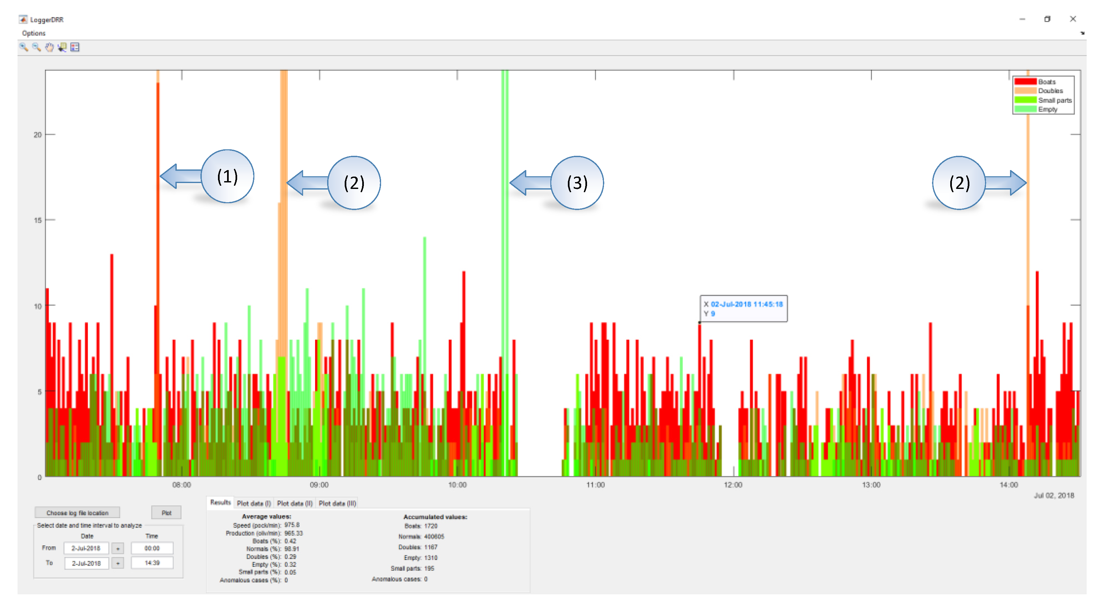Viewport: 1100px width, 607px height.
Task: Restore the LoggerDRR window size
Action: (x=1047, y=19)
